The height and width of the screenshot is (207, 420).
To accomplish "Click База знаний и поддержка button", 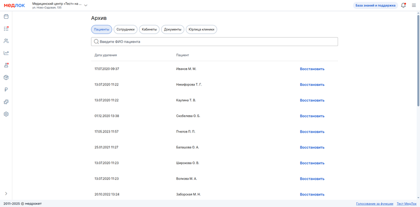I will pyautogui.click(x=375, y=5).
